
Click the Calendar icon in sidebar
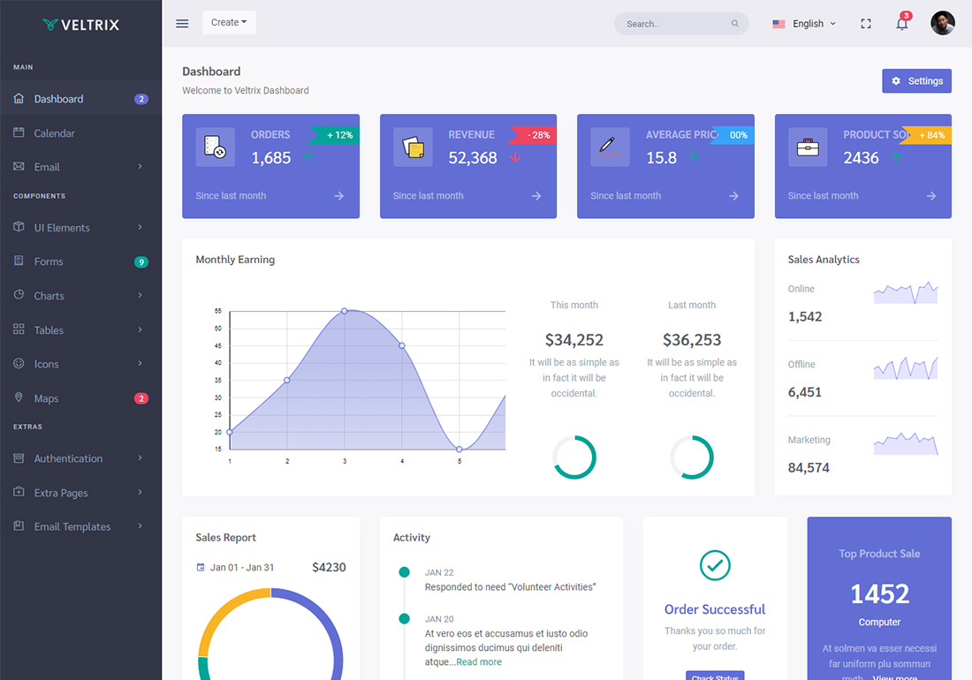click(x=19, y=132)
